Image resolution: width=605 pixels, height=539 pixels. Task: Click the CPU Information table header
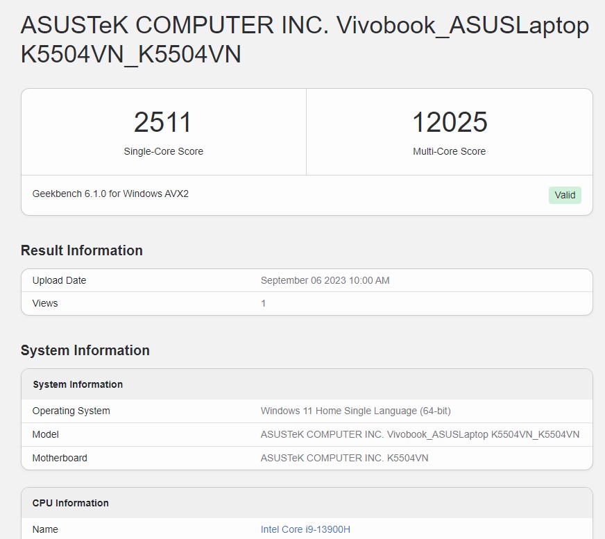71,503
